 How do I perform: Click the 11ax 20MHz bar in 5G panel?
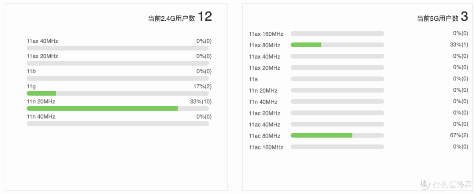pyautogui.click(x=337, y=67)
